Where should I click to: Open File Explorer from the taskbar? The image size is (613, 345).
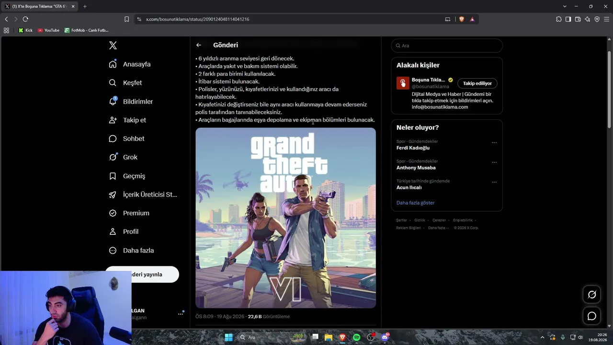pyautogui.click(x=329, y=337)
